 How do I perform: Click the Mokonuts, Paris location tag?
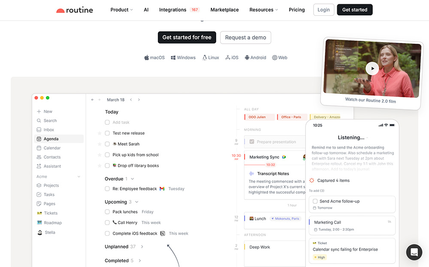pos(285,219)
